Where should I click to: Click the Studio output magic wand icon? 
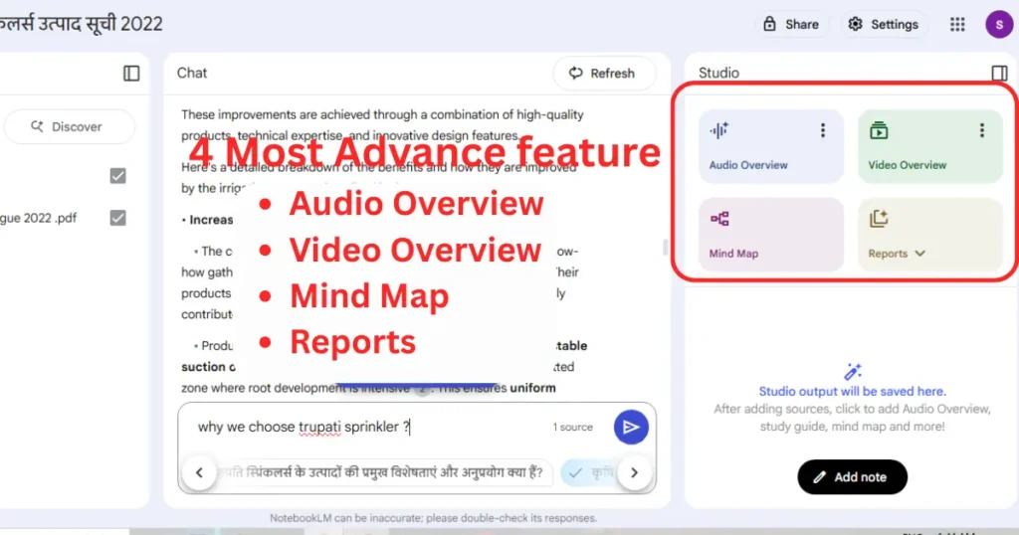(x=852, y=371)
